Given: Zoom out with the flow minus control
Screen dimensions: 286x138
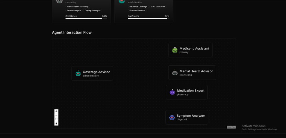Looking at the screenshot, I should 56,115.
